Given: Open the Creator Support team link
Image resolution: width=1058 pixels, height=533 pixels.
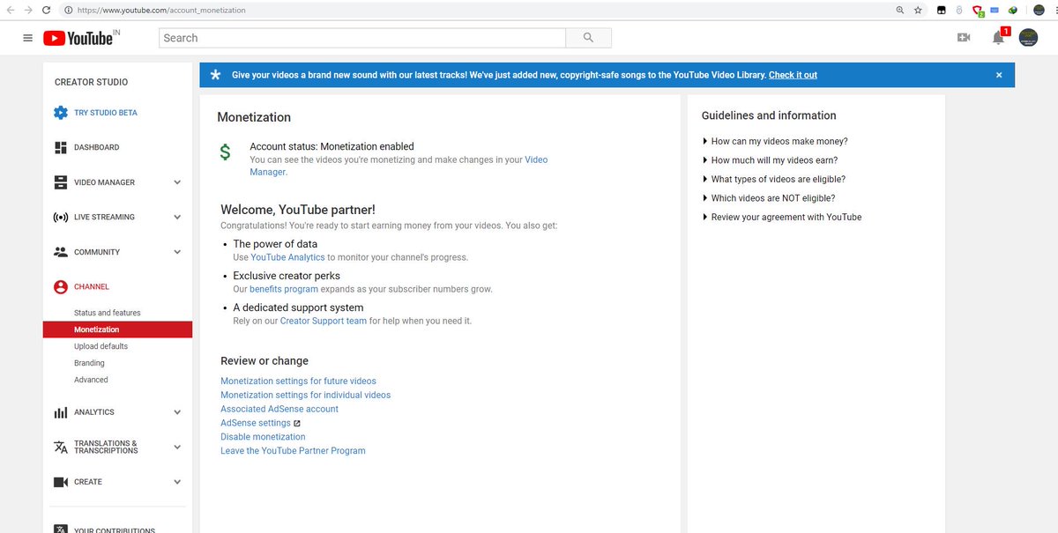Looking at the screenshot, I should click(x=324, y=321).
